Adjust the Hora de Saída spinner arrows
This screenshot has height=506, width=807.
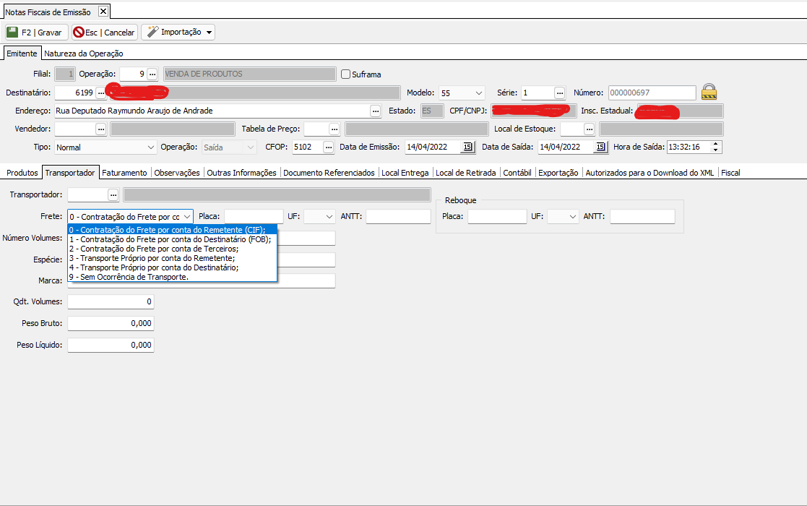[716, 147]
